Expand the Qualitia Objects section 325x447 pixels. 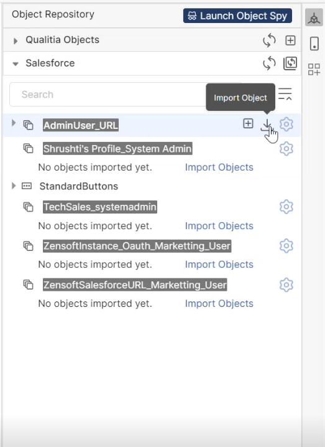click(16, 40)
